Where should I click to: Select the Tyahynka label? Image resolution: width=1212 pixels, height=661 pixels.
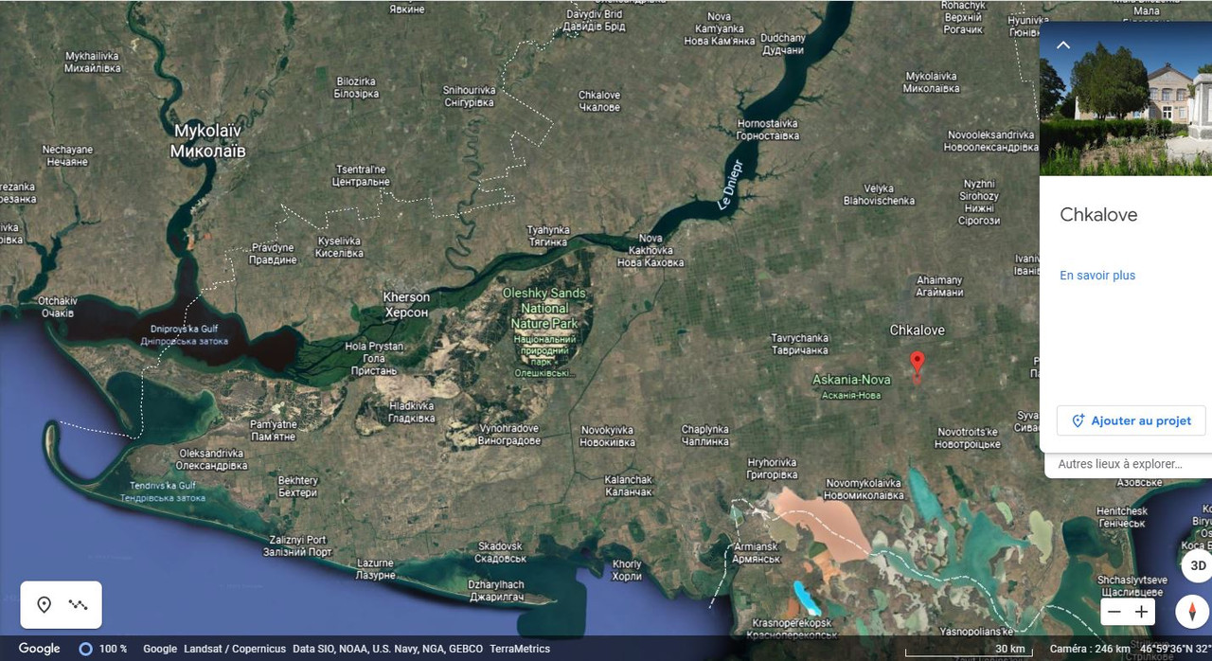point(548,236)
